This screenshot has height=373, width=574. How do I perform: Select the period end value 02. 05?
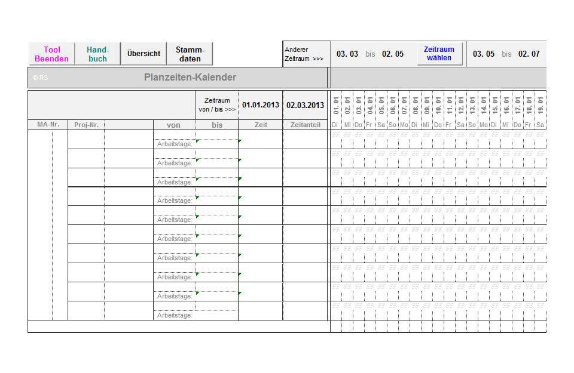pyautogui.click(x=393, y=54)
